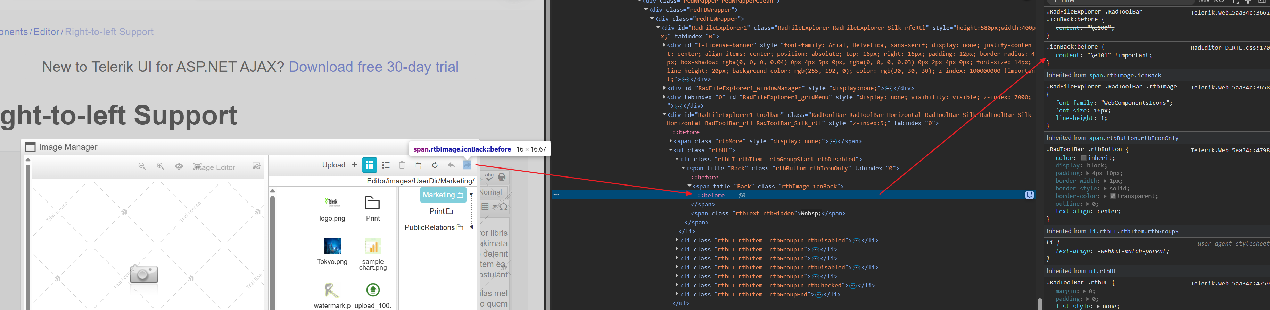Expand the RadFileExplorer1_gridMenu div node
The width and height of the screenshot is (1270, 310).
coord(664,97)
